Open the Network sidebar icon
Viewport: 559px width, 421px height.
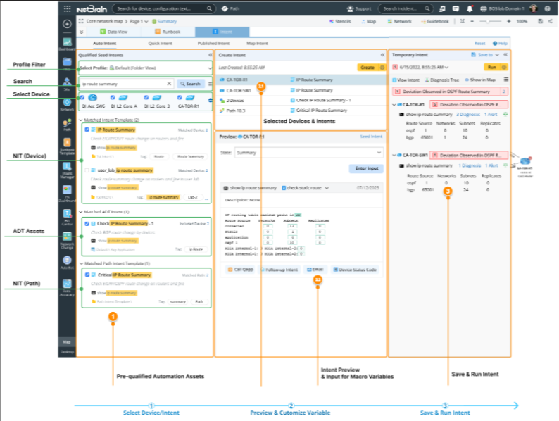(67, 104)
